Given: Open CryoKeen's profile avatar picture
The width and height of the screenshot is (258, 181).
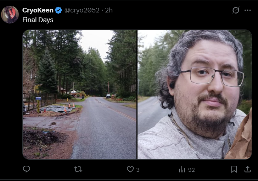Looking at the screenshot, I should 10,15.
